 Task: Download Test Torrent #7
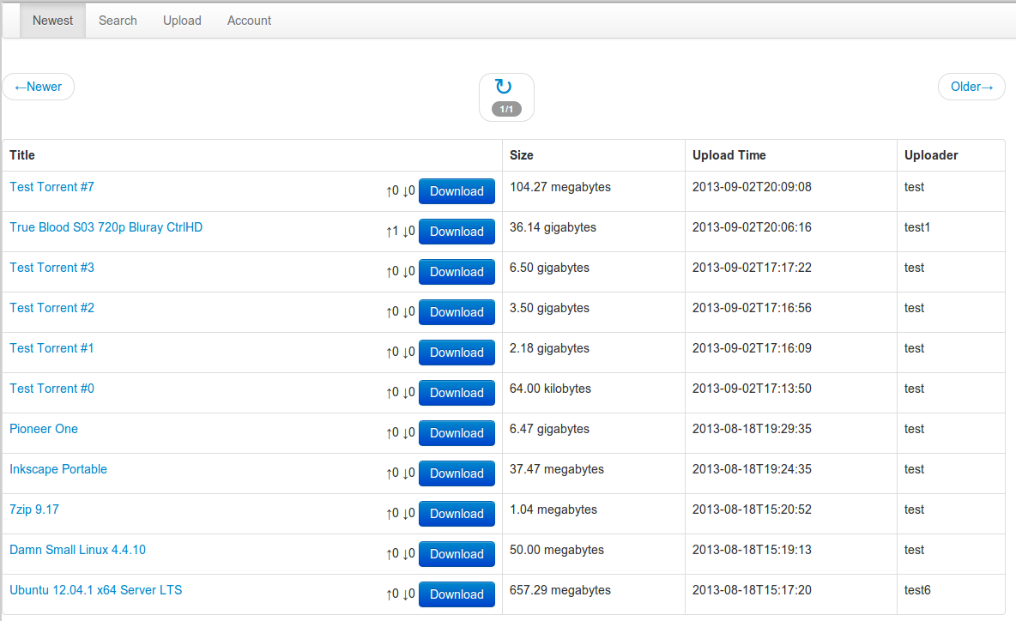click(457, 191)
